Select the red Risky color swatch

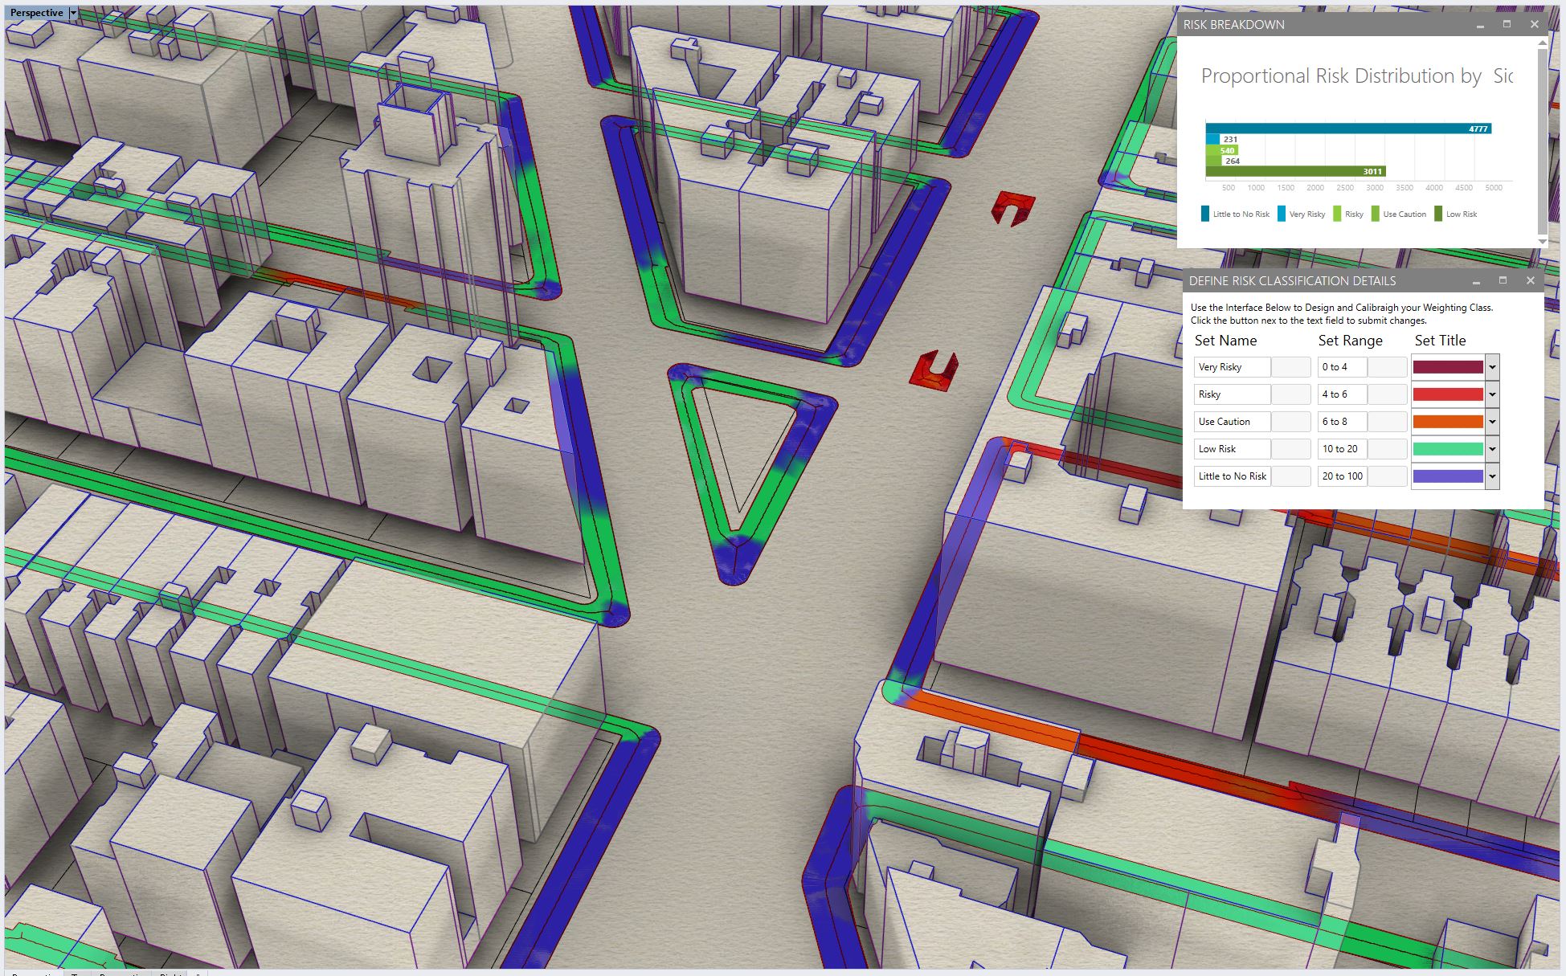point(1448,394)
